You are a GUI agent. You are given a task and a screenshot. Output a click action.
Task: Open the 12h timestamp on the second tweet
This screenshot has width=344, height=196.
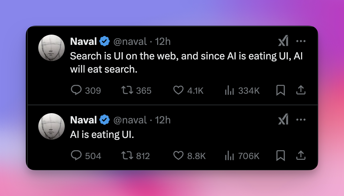tap(163, 120)
